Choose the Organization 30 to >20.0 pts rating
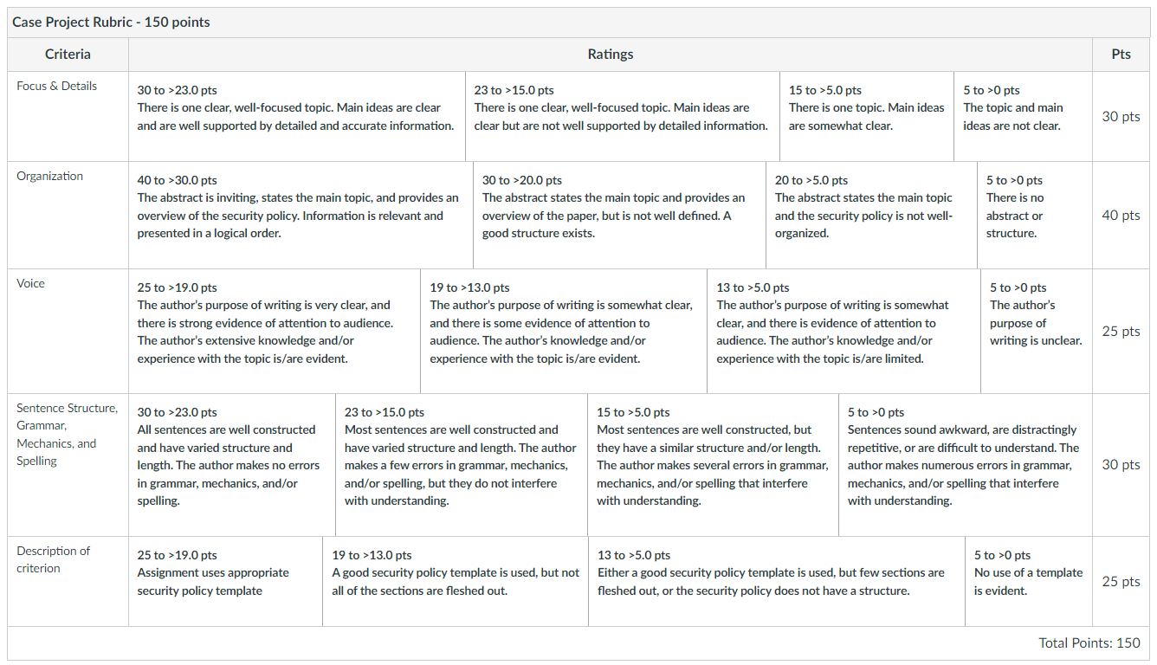This screenshot has width=1157, height=665. tap(620, 216)
